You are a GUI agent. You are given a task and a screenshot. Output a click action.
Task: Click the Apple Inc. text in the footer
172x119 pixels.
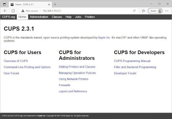42,116
